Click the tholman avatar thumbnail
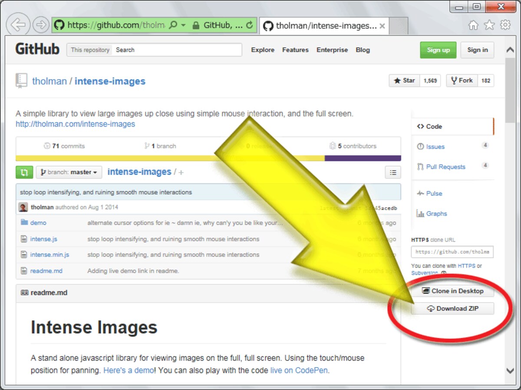Viewport: 521px width, 390px height. [23, 207]
